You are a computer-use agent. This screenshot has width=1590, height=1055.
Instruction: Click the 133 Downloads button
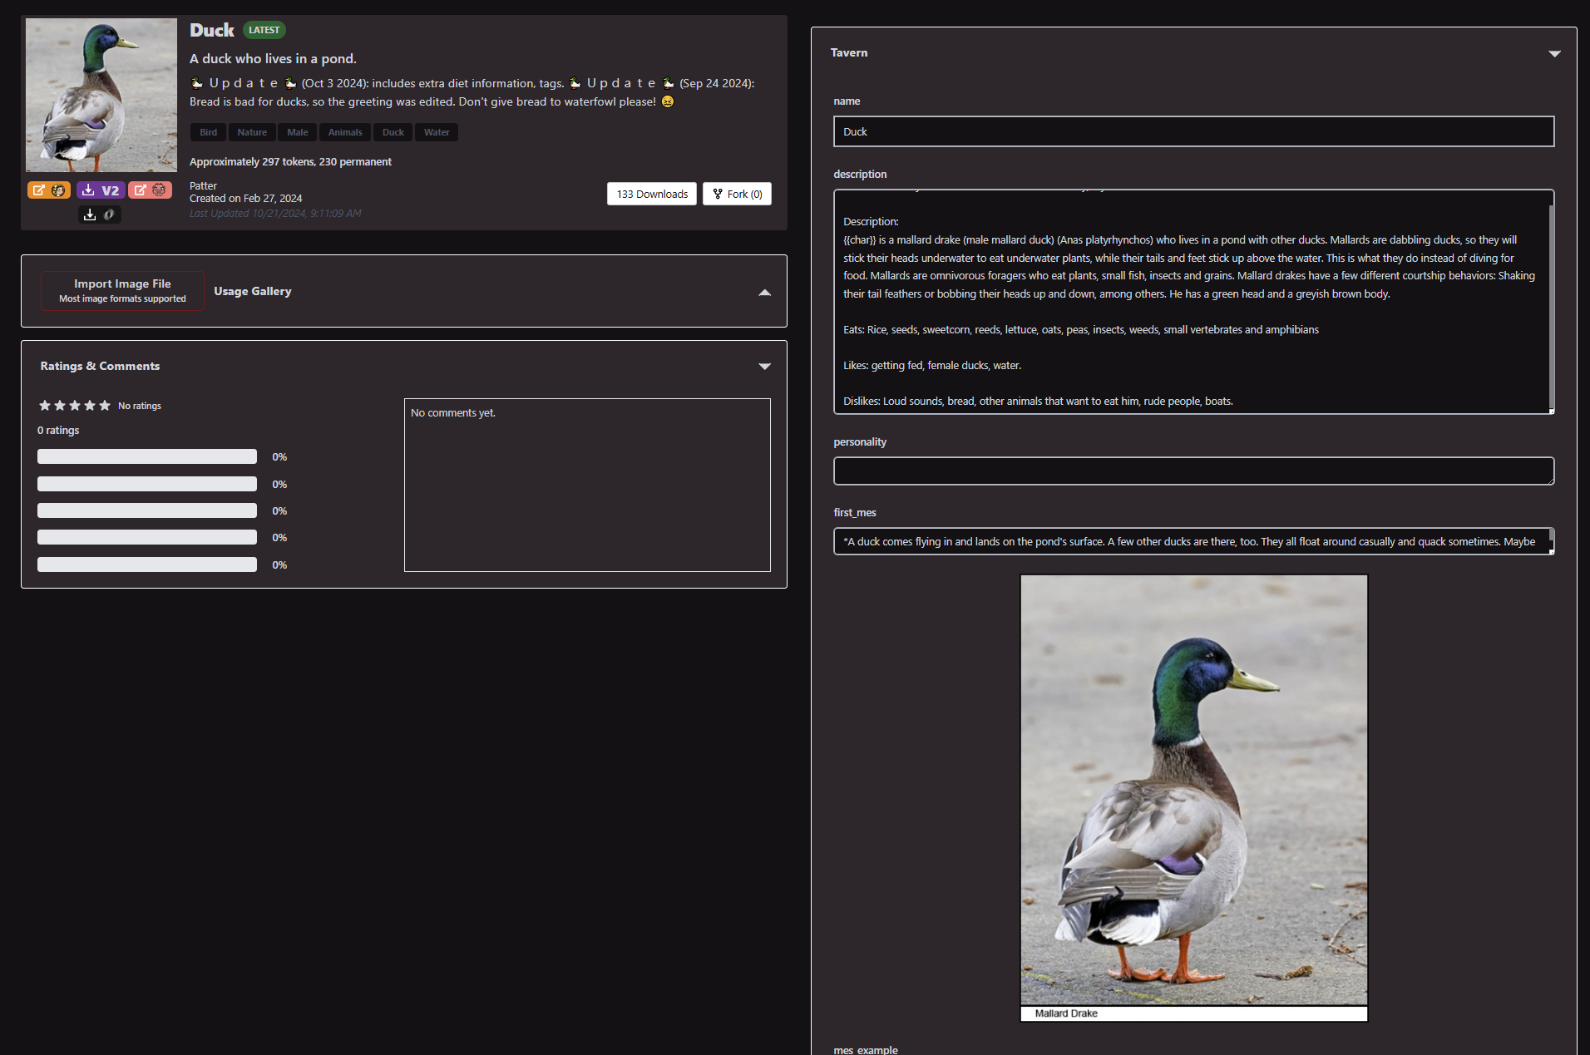point(652,194)
